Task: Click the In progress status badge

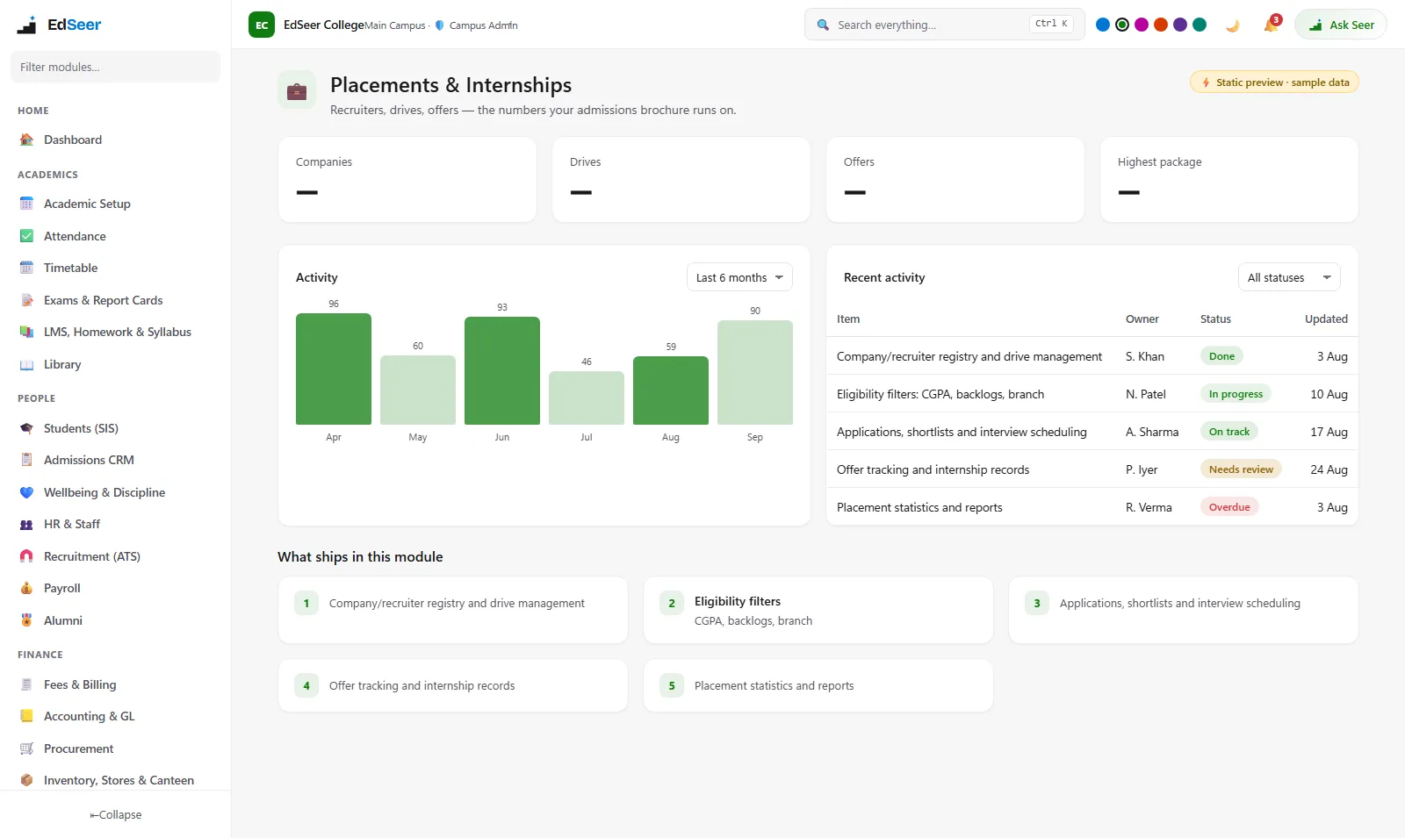Action: 1236,394
